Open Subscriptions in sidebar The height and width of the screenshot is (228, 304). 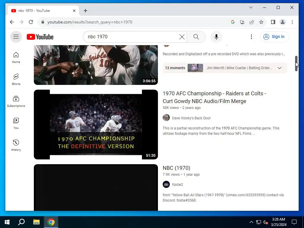16,102
